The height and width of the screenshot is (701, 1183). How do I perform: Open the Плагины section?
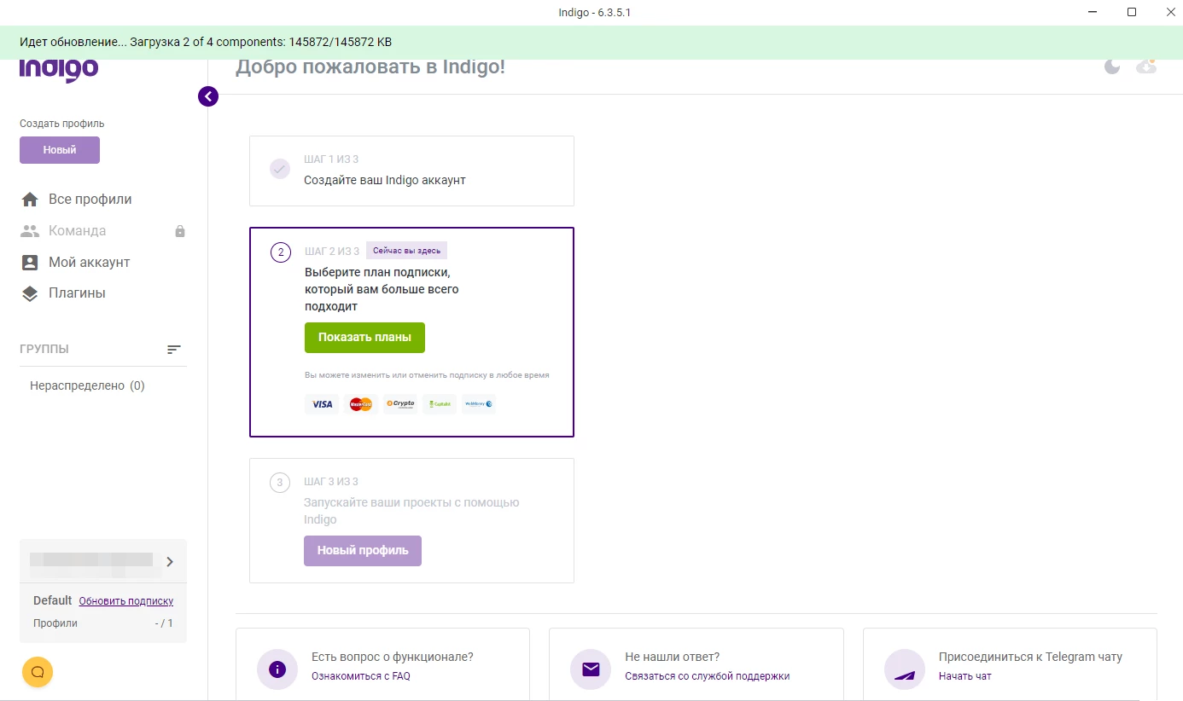(x=77, y=293)
